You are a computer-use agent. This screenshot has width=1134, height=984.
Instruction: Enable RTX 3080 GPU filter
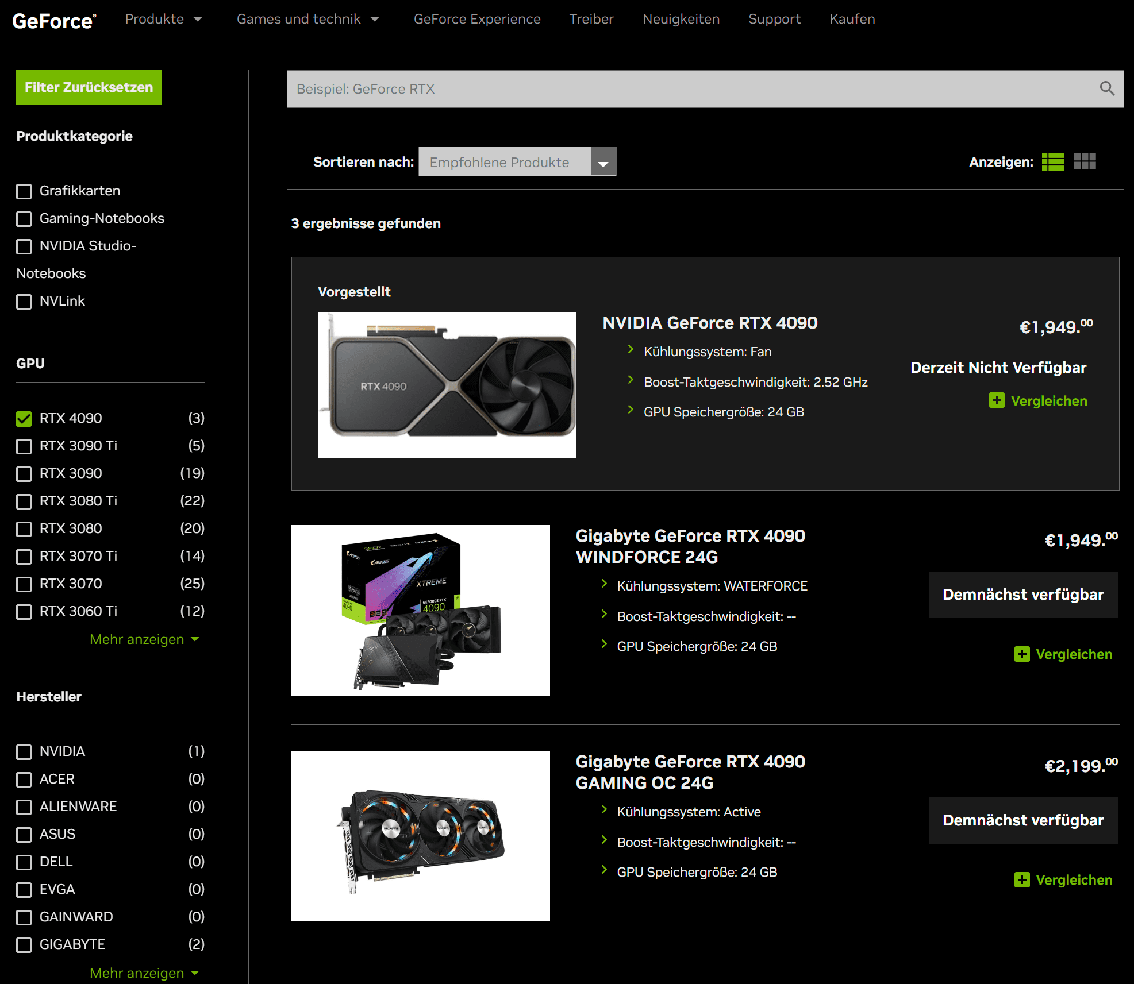(x=24, y=529)
